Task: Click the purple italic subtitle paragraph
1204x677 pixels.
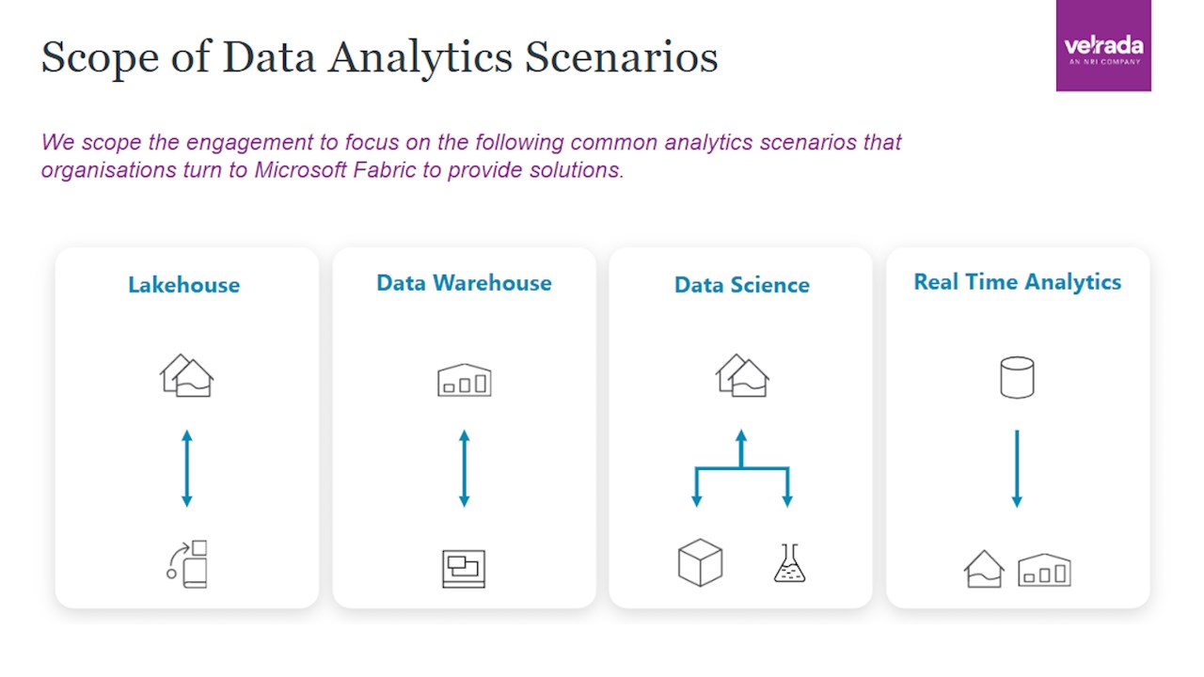Action: [470, 156]
